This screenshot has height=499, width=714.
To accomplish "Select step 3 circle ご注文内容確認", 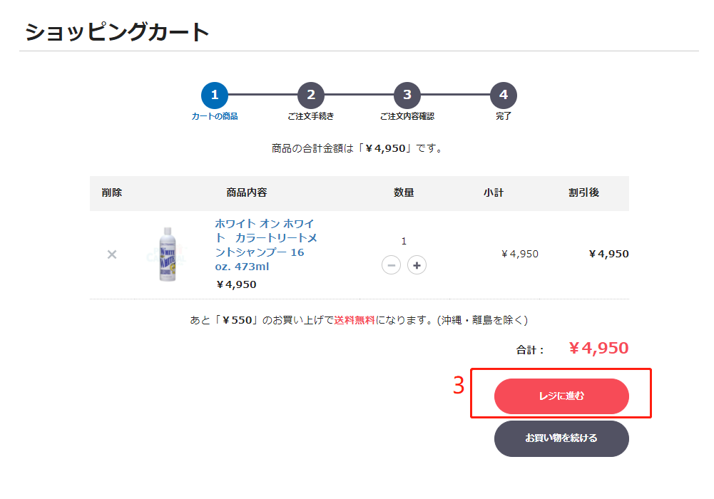I will (x=407, y=95).
